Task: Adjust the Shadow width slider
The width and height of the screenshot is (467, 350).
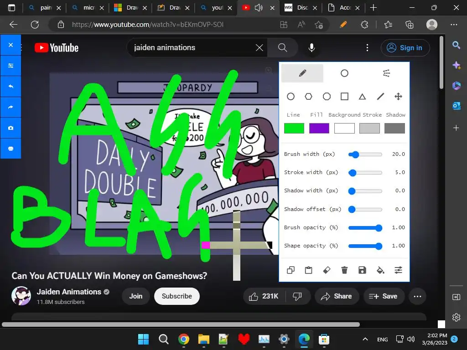Action: (365, 191)
